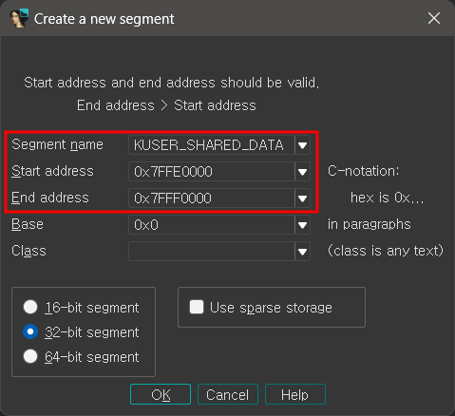Click the 'hex is 0x...' hint text

(387, 198)
